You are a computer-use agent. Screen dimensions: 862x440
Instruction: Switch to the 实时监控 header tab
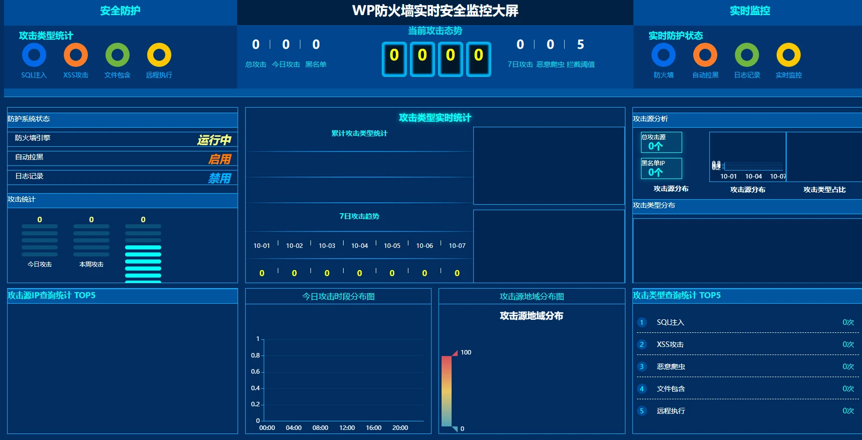pyautogui.click(x=749, y=11)
